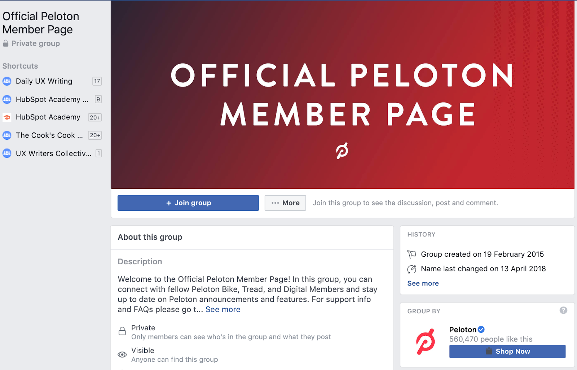The width and height of the screenshot is (577, 370).
Task: Expand History with See more
Action: coord(423,283)
